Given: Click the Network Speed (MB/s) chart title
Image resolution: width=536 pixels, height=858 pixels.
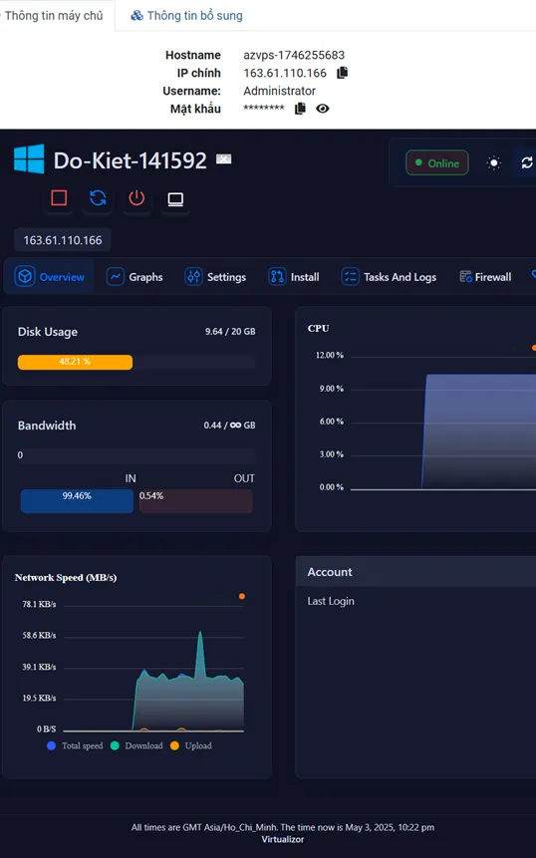Looking at the screenshot, I should (66, 577).
